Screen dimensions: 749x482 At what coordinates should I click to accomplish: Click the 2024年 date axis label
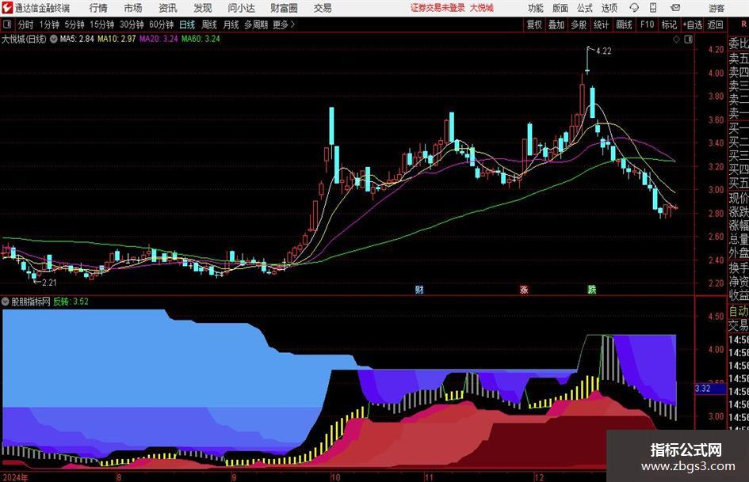15,477
